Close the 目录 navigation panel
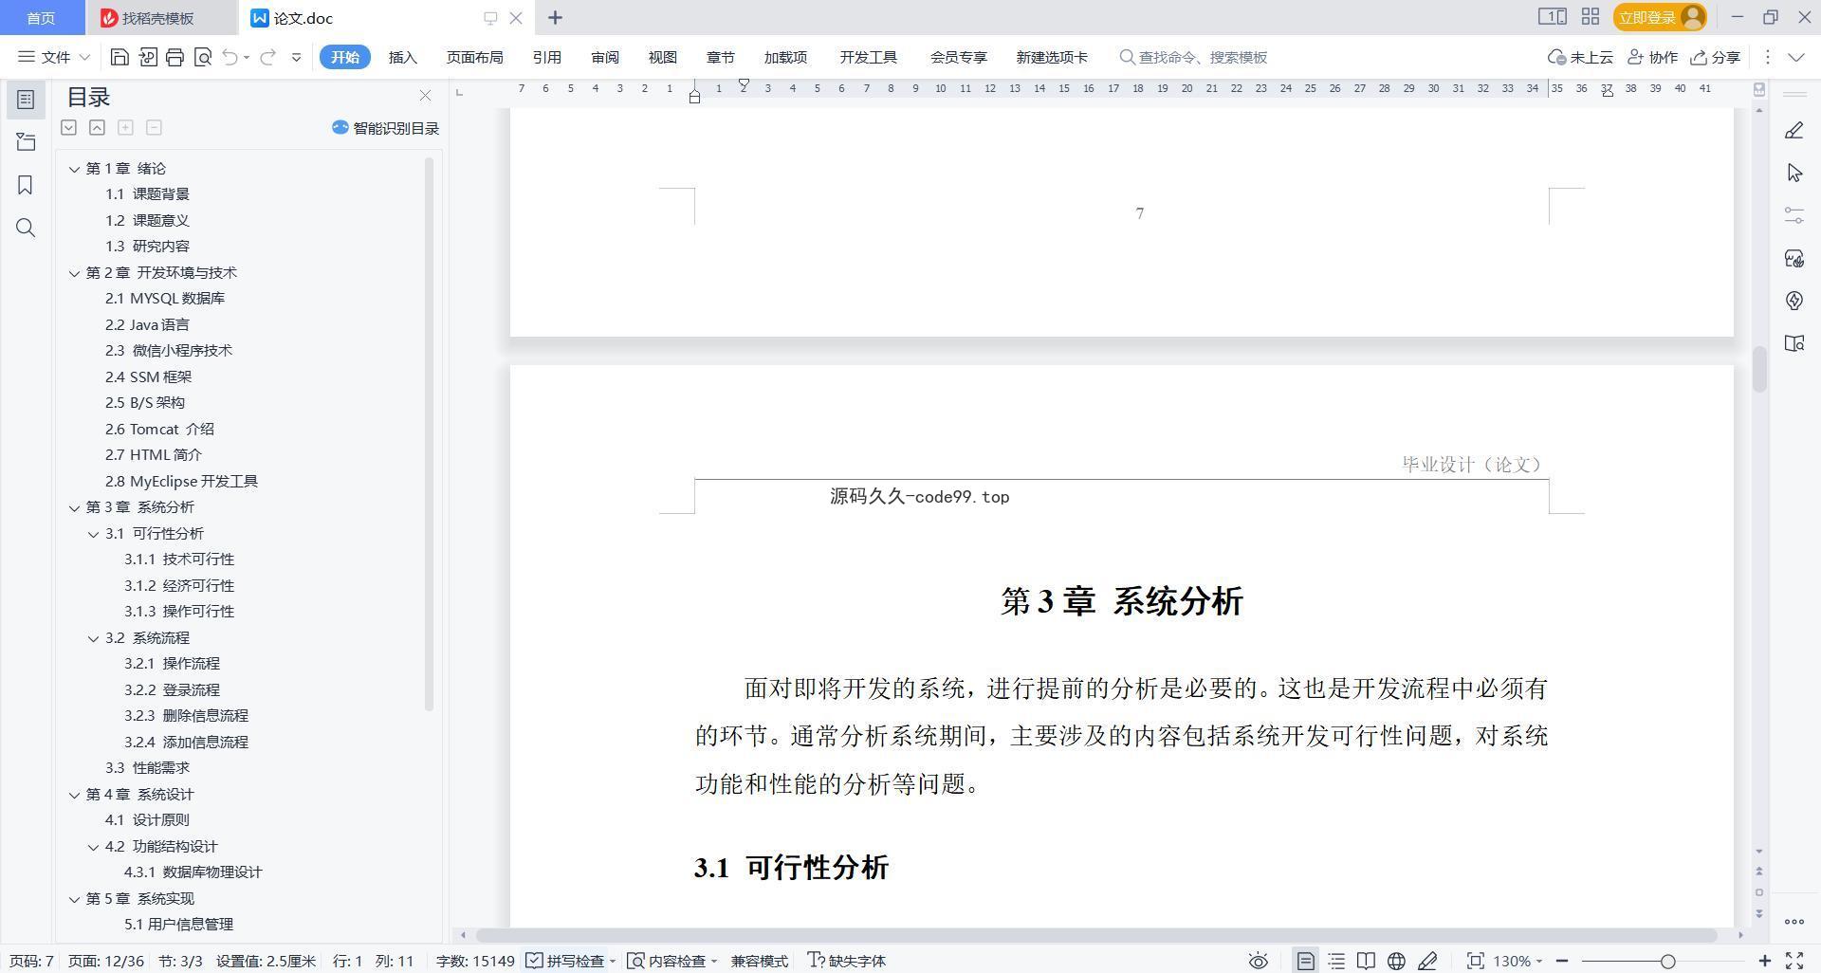Screen dimensions: 1821x973 pyautogui.click(x=425, y=96)
